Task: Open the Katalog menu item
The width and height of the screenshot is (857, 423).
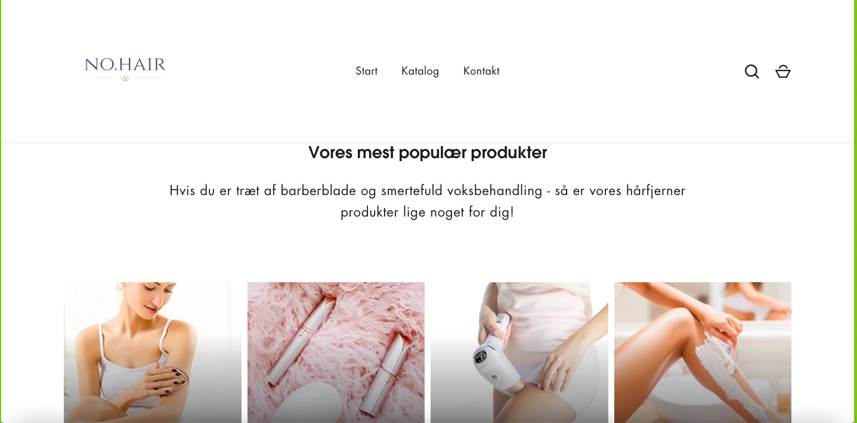Action: click(420, 71)
